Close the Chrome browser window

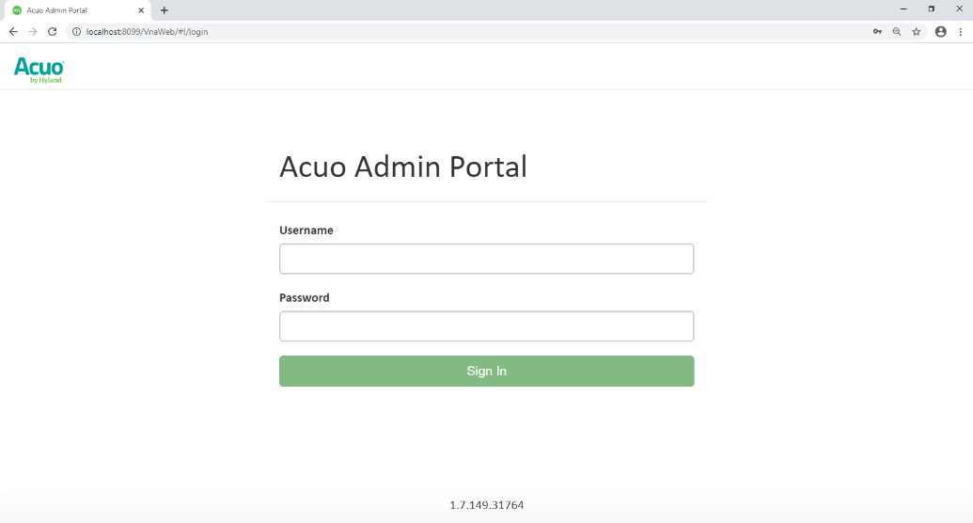coord(960,8)
